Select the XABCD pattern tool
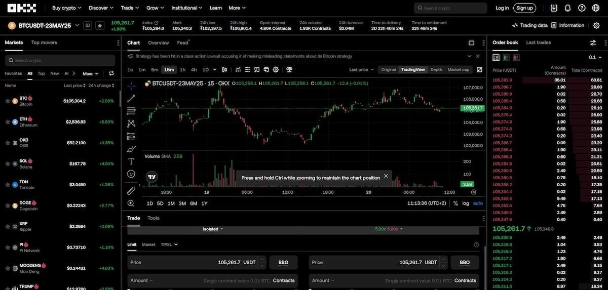 pyautogui.click(x=131, y=123)
